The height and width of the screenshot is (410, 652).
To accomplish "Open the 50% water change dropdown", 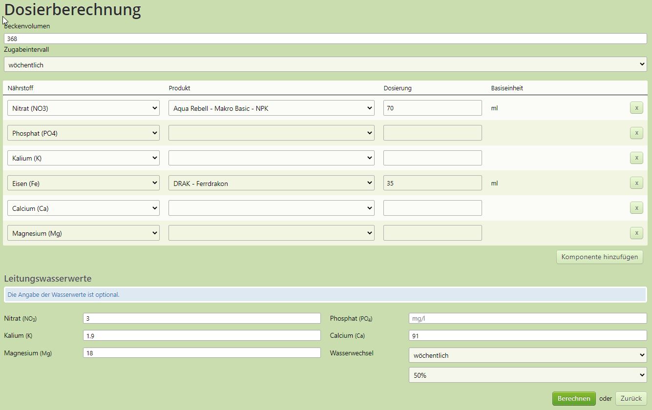I will [x=528, y=375].
